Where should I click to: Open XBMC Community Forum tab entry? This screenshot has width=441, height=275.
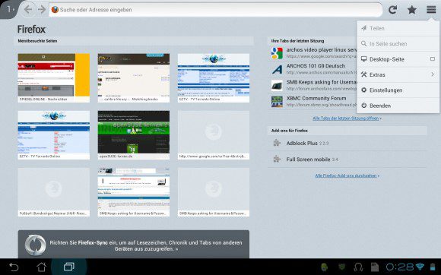[313, 101]
